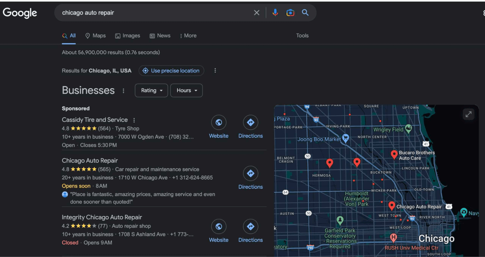
Task: Click the Directions label under Chicago Auto Repair
Action: click(251, 187)
